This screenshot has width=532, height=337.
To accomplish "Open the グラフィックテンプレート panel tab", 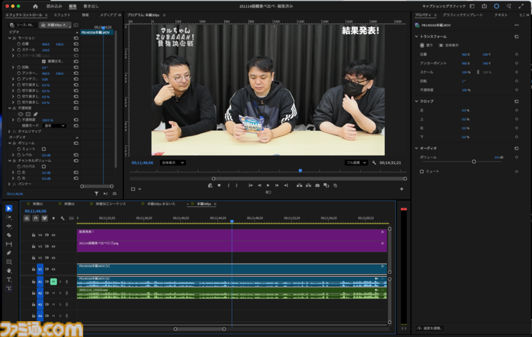I will point(463,15).
